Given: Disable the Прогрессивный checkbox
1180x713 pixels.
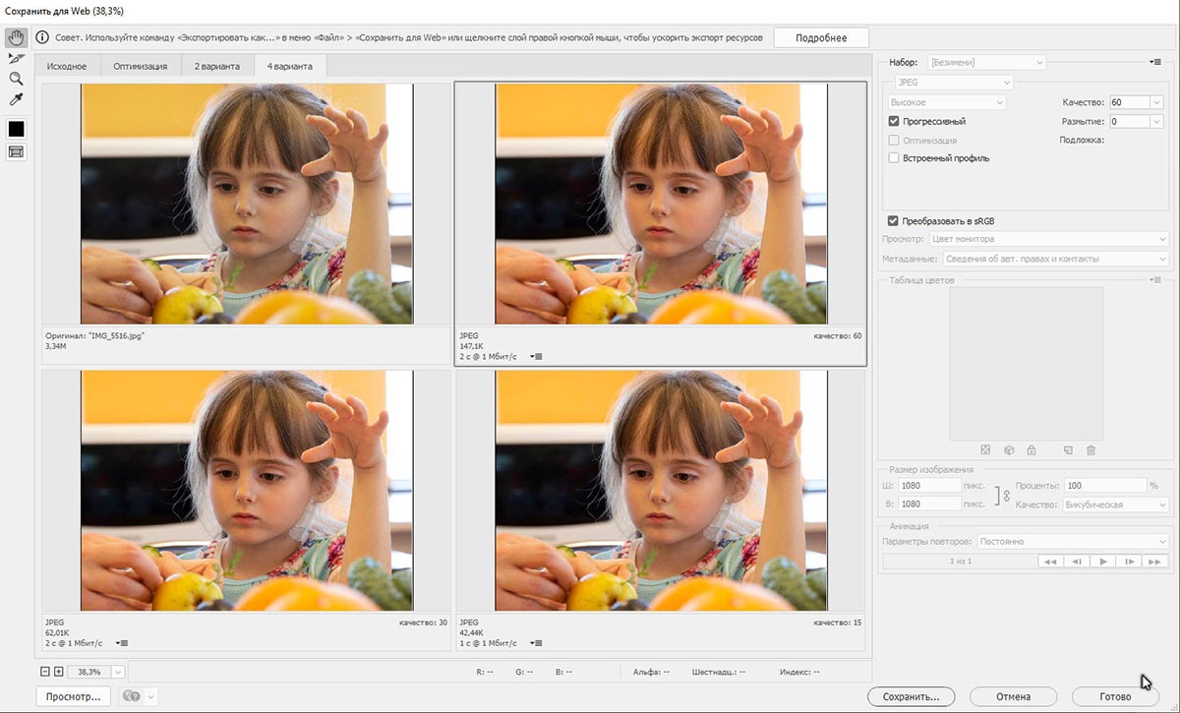Looking at the screenshot, I should click(894, 121).
